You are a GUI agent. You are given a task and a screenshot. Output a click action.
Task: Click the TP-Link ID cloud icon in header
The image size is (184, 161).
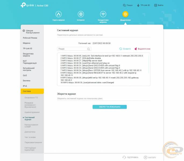138,5
